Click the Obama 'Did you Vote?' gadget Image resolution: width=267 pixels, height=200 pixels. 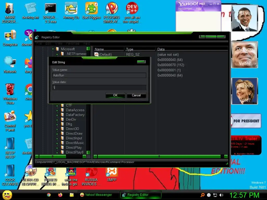click(x=245, y=18)
